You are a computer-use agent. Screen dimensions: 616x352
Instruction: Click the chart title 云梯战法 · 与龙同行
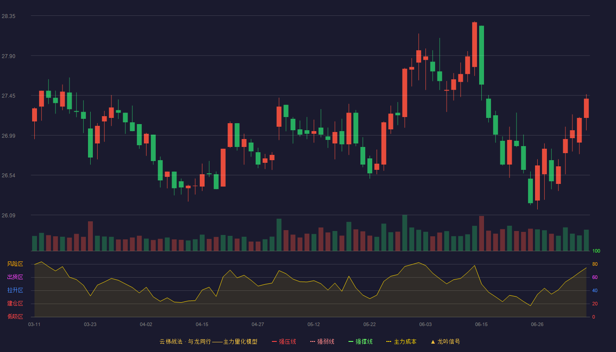185,341
